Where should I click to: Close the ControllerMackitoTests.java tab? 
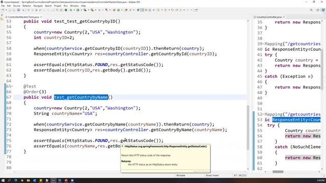click(41, 17)
